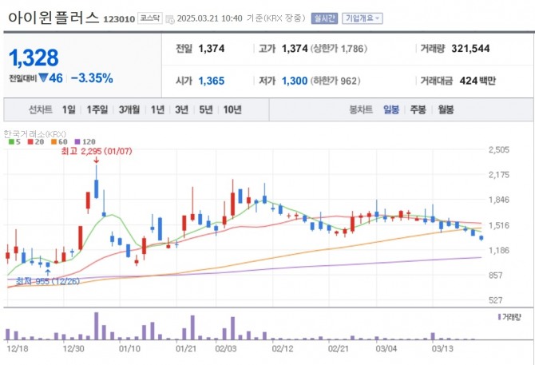Switch to 일봉 candle chart
The image size is (535, 365).
click(x=391, y=110)
